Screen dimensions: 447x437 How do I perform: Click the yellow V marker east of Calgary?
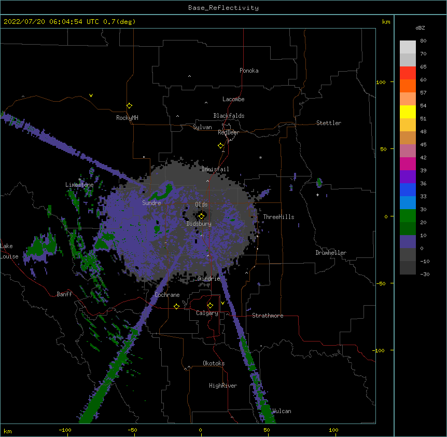[x=222, y=303]
